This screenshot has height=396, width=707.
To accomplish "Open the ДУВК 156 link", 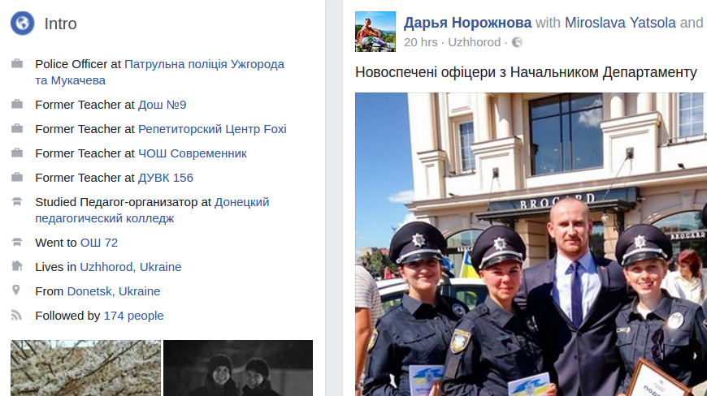I will tap(166, 177).
